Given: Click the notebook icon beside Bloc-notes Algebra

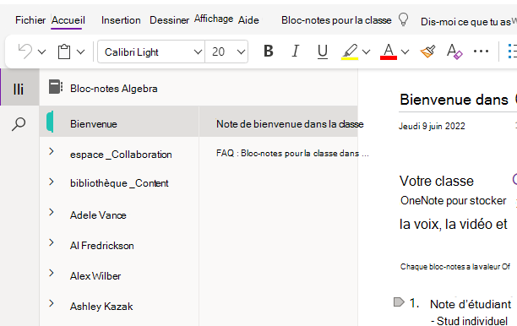Looking at the screenshot, I should (56, 87).
